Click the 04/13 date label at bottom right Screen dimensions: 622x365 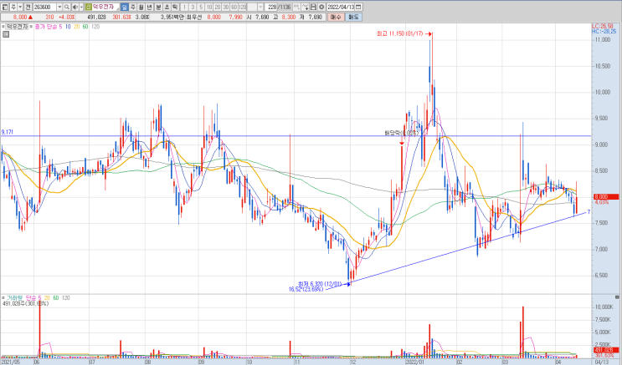pyautogui.click(x=602, y=362)
